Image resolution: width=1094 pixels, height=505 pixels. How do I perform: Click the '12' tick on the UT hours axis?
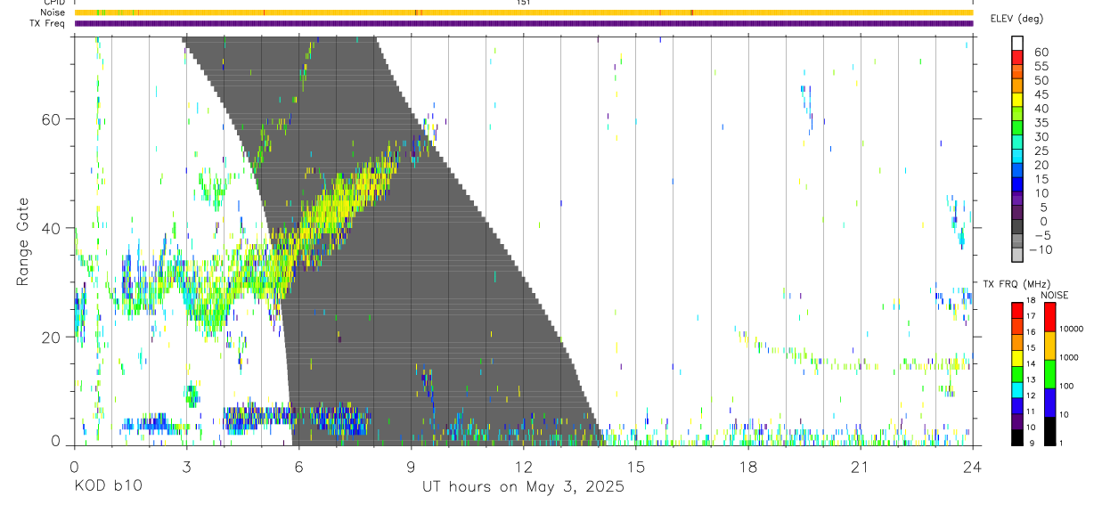[x=523, y=466]
